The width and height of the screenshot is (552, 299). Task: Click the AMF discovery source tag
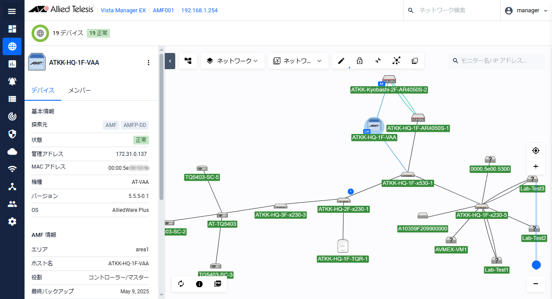111,125
